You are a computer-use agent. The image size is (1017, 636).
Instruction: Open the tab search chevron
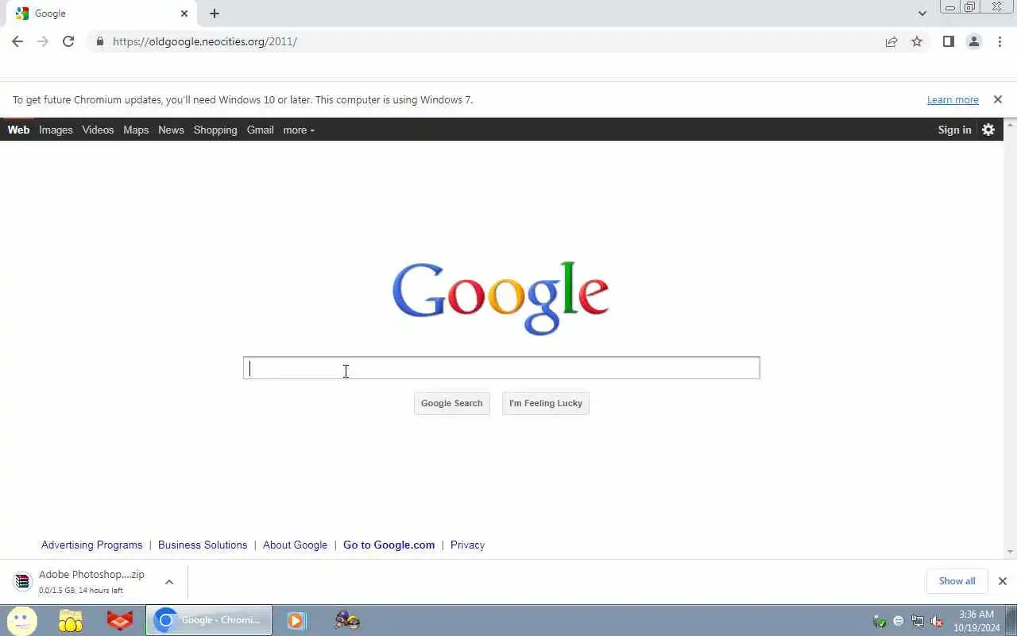(922, 14)
